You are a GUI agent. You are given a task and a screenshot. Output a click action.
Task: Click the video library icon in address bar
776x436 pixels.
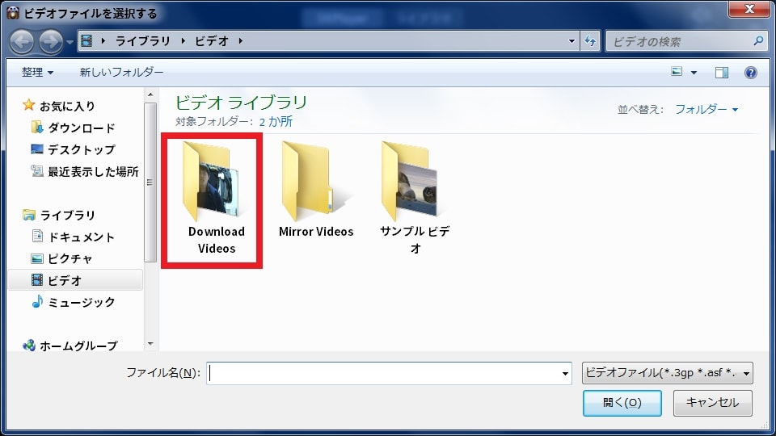click(86, 41)
